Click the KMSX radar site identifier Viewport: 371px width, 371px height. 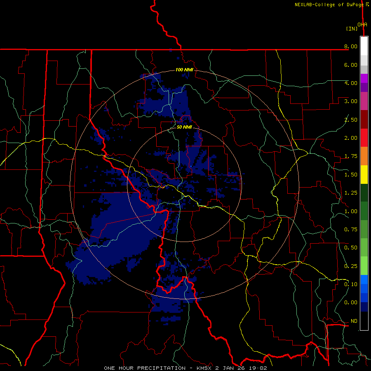204,368
